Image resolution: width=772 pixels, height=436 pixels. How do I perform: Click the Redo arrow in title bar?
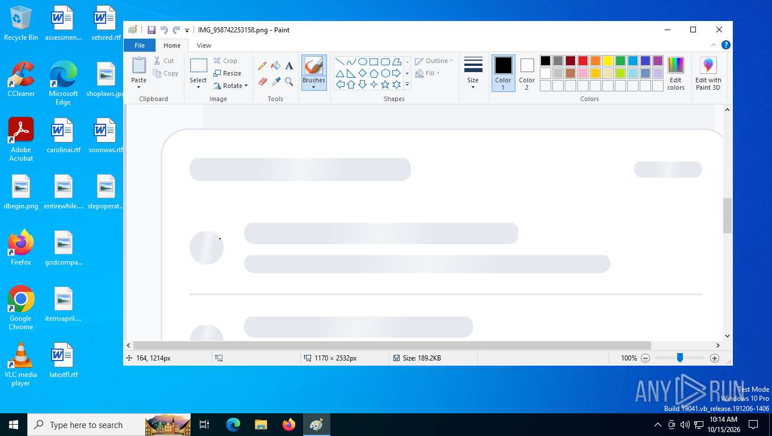click(177, 30)
